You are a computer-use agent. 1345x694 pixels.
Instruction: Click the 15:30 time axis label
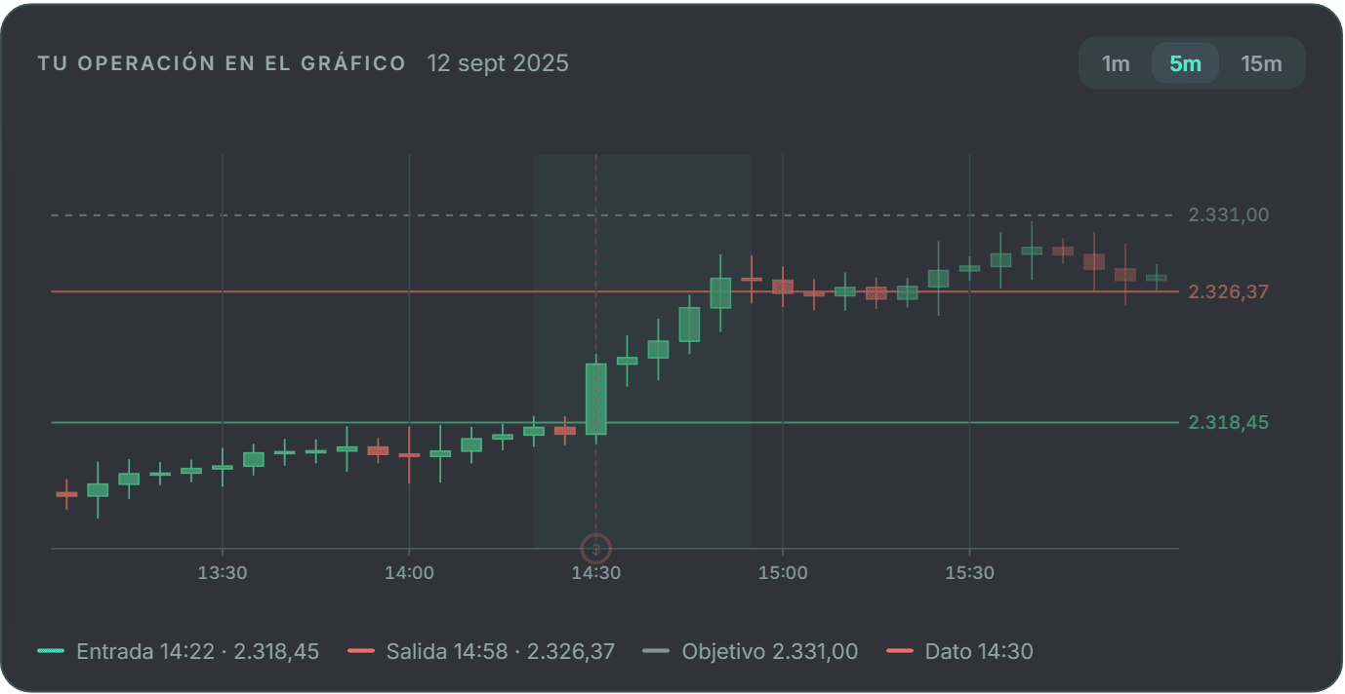point(970,573)
